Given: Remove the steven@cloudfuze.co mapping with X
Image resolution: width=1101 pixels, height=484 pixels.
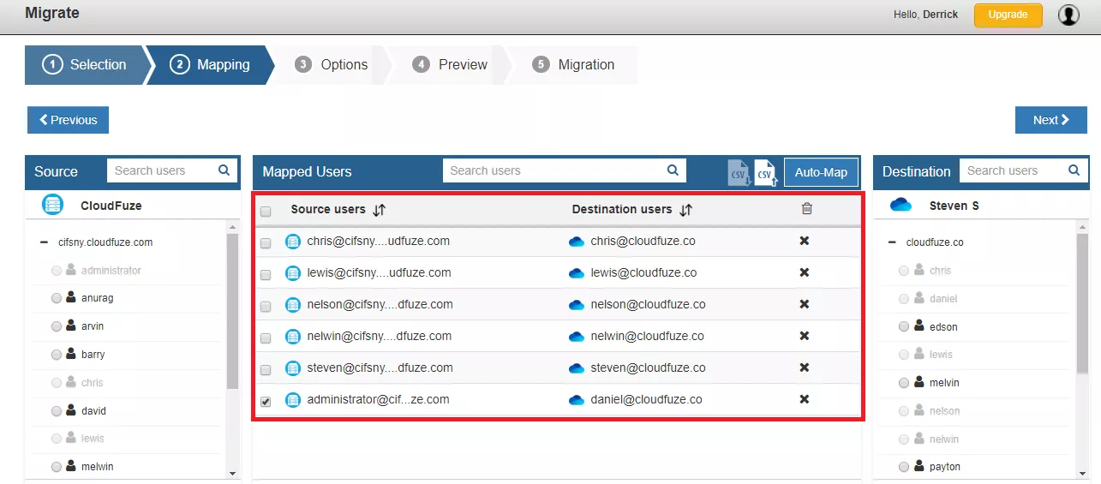Looking at the screenshot, I should click(x=805, y=367).
